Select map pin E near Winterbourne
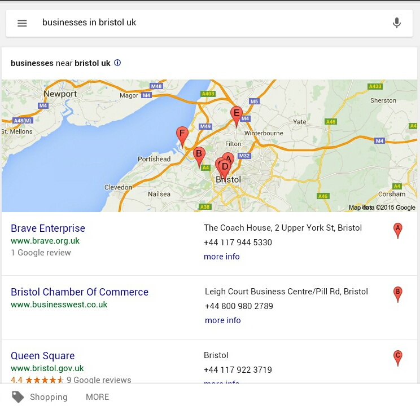The width and height of the screenshot is (420, 410). 237,116
